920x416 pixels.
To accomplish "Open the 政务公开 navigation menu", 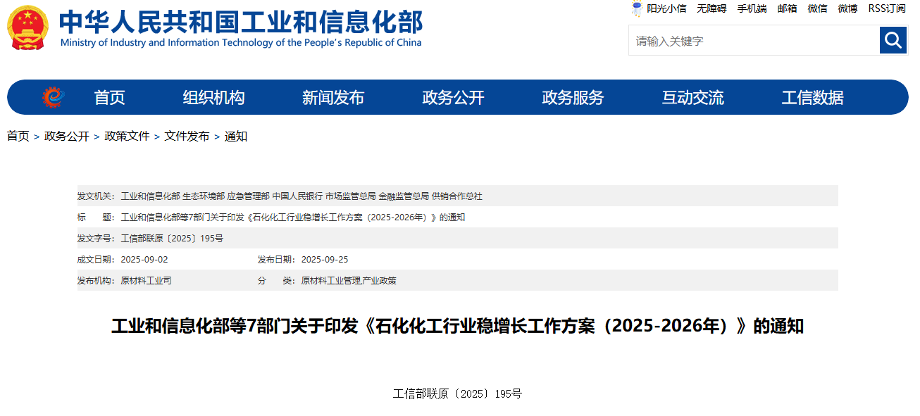I will [x=452, y=97].
